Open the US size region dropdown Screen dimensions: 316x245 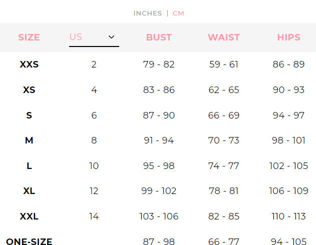click(94, 37)
